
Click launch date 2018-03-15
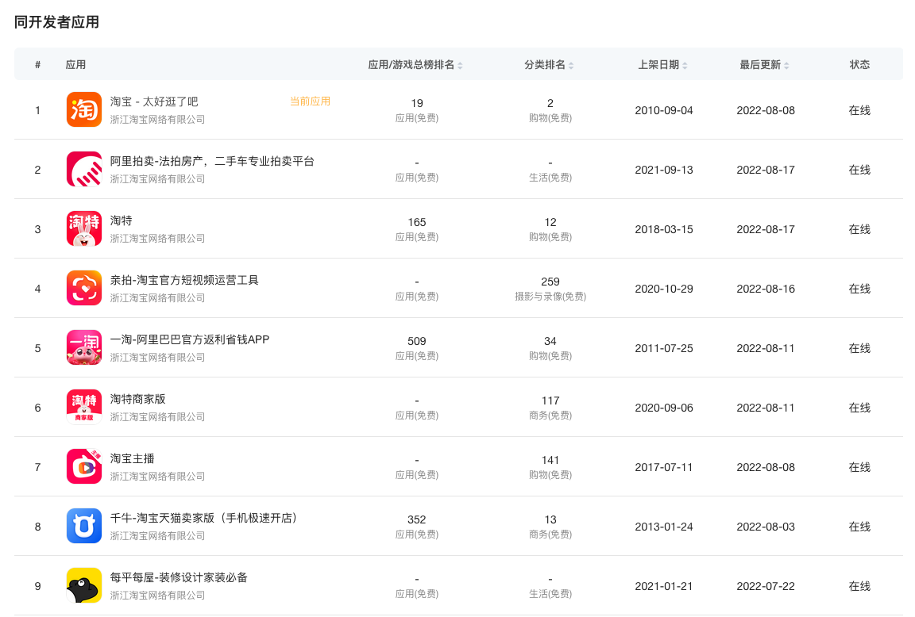(664, 229)
